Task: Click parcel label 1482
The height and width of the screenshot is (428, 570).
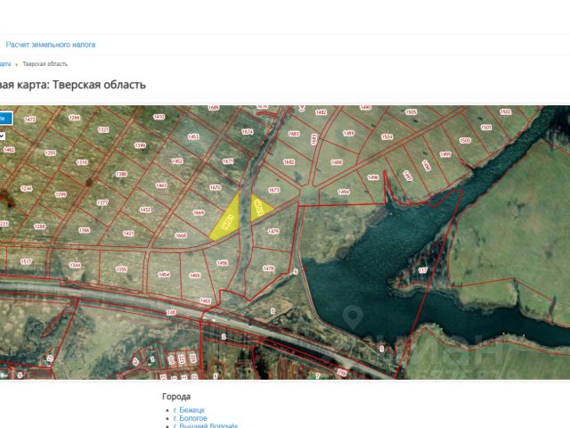Action: click(321, 112)
